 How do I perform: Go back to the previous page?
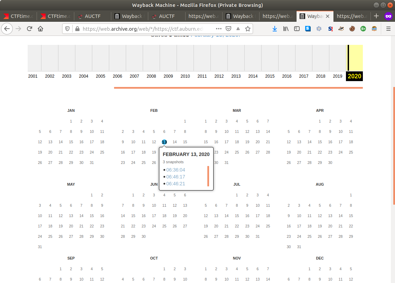[x=7, y=29]
